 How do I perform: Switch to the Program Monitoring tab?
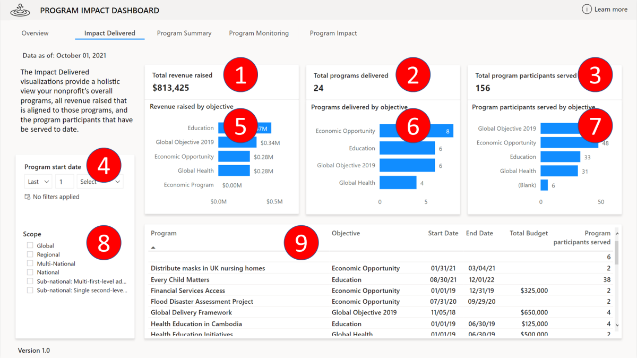[x=259, y=33]
